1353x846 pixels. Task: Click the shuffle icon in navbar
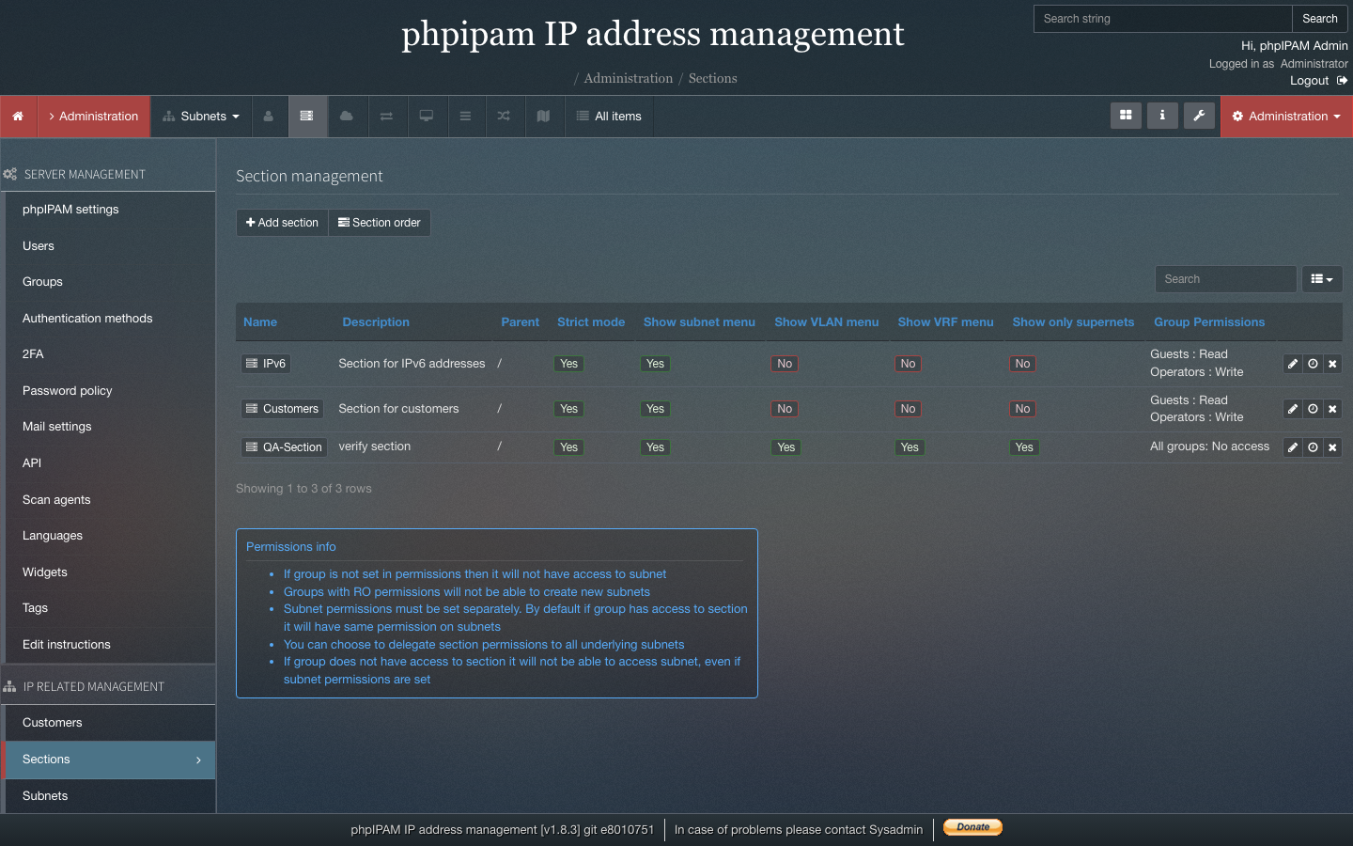pyautogui.click(x=504, y=117)
